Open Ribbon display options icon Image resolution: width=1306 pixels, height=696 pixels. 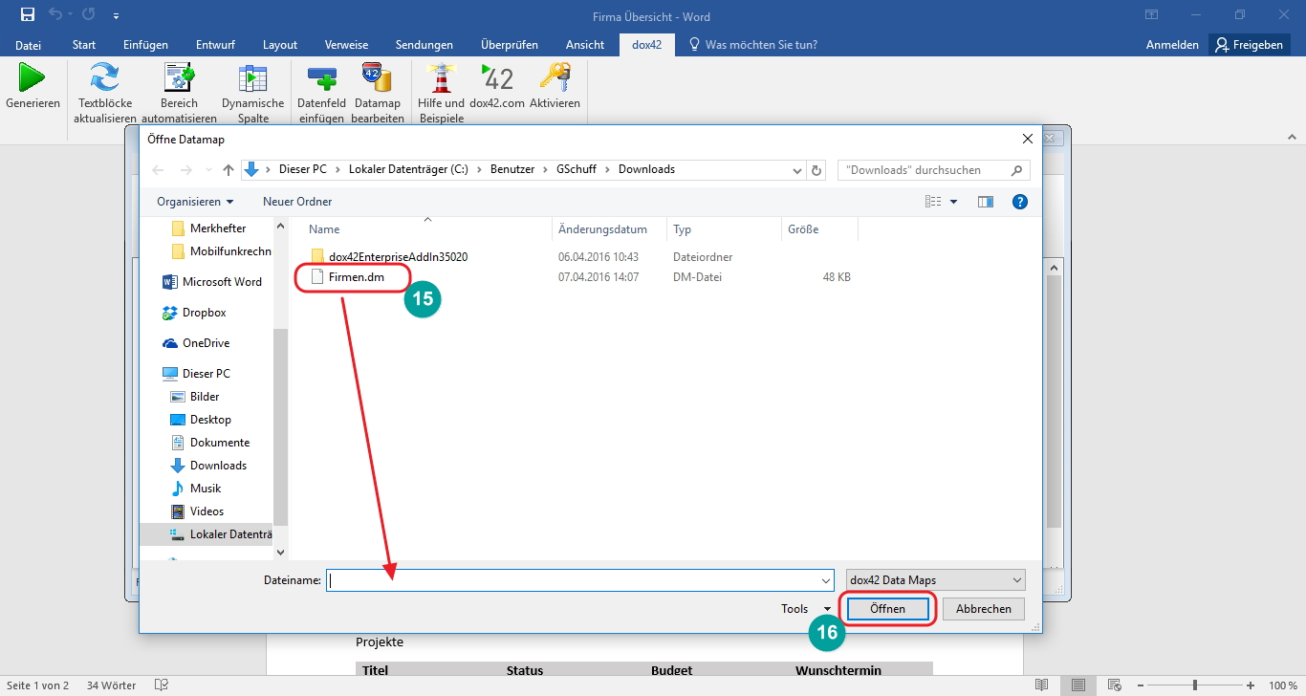point(1152,15)
